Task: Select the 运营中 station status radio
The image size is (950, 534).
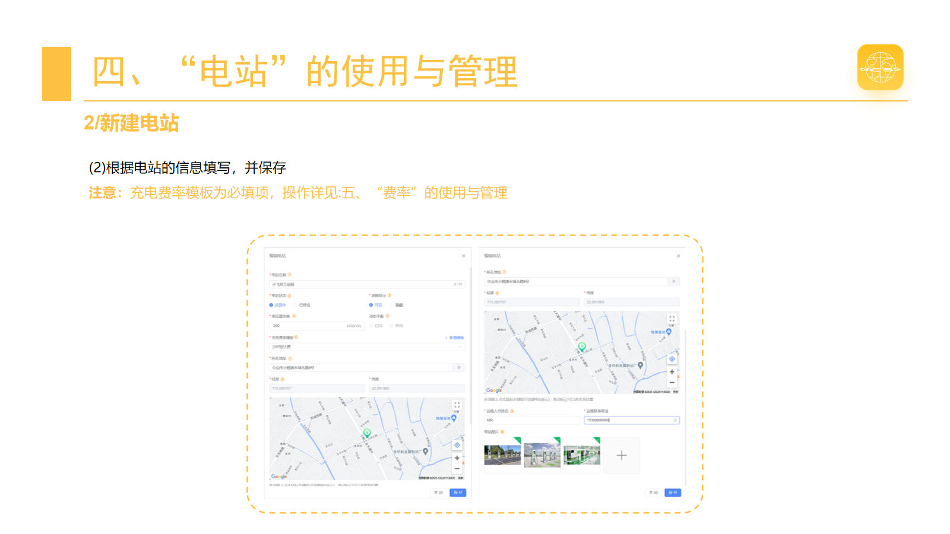Action: point(271,305)
